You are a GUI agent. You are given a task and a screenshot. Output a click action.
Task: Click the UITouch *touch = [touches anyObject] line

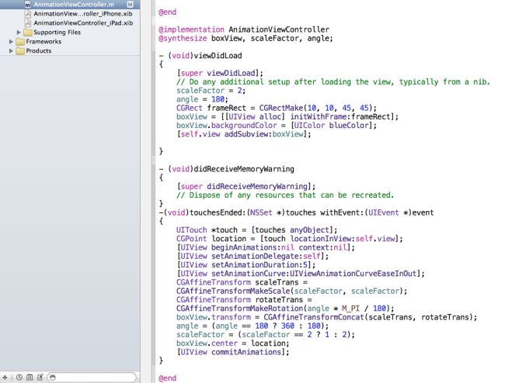(256, 230)
